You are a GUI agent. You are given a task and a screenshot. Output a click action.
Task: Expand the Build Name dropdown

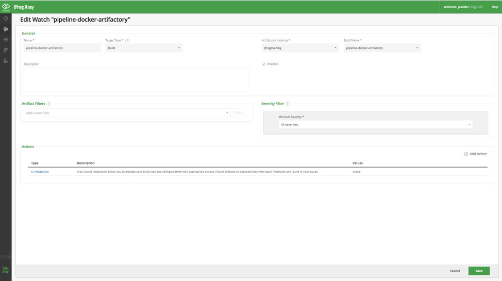[x=382, y=48]
